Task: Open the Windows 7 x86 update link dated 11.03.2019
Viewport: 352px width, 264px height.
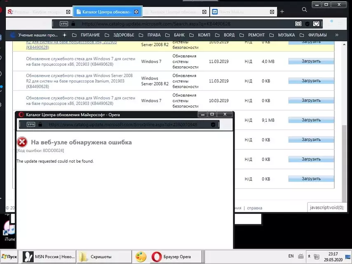Action: 81,61
